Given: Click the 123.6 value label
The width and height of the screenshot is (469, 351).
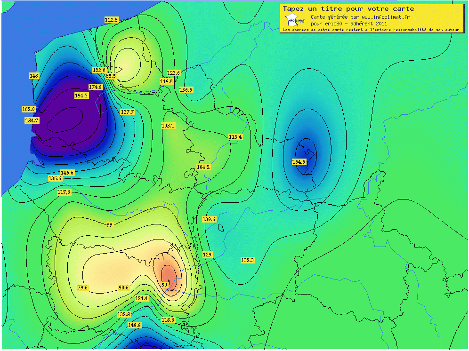Looking at the screenshot, I should 173,73.
